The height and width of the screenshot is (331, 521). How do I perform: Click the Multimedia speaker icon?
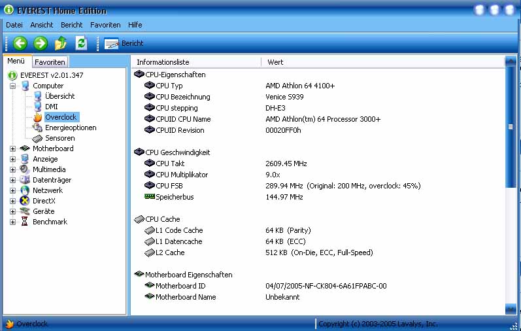point(25,169)
